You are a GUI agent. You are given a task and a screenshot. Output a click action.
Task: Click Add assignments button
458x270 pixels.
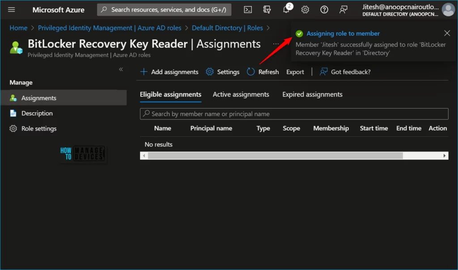tap(169, 72)
